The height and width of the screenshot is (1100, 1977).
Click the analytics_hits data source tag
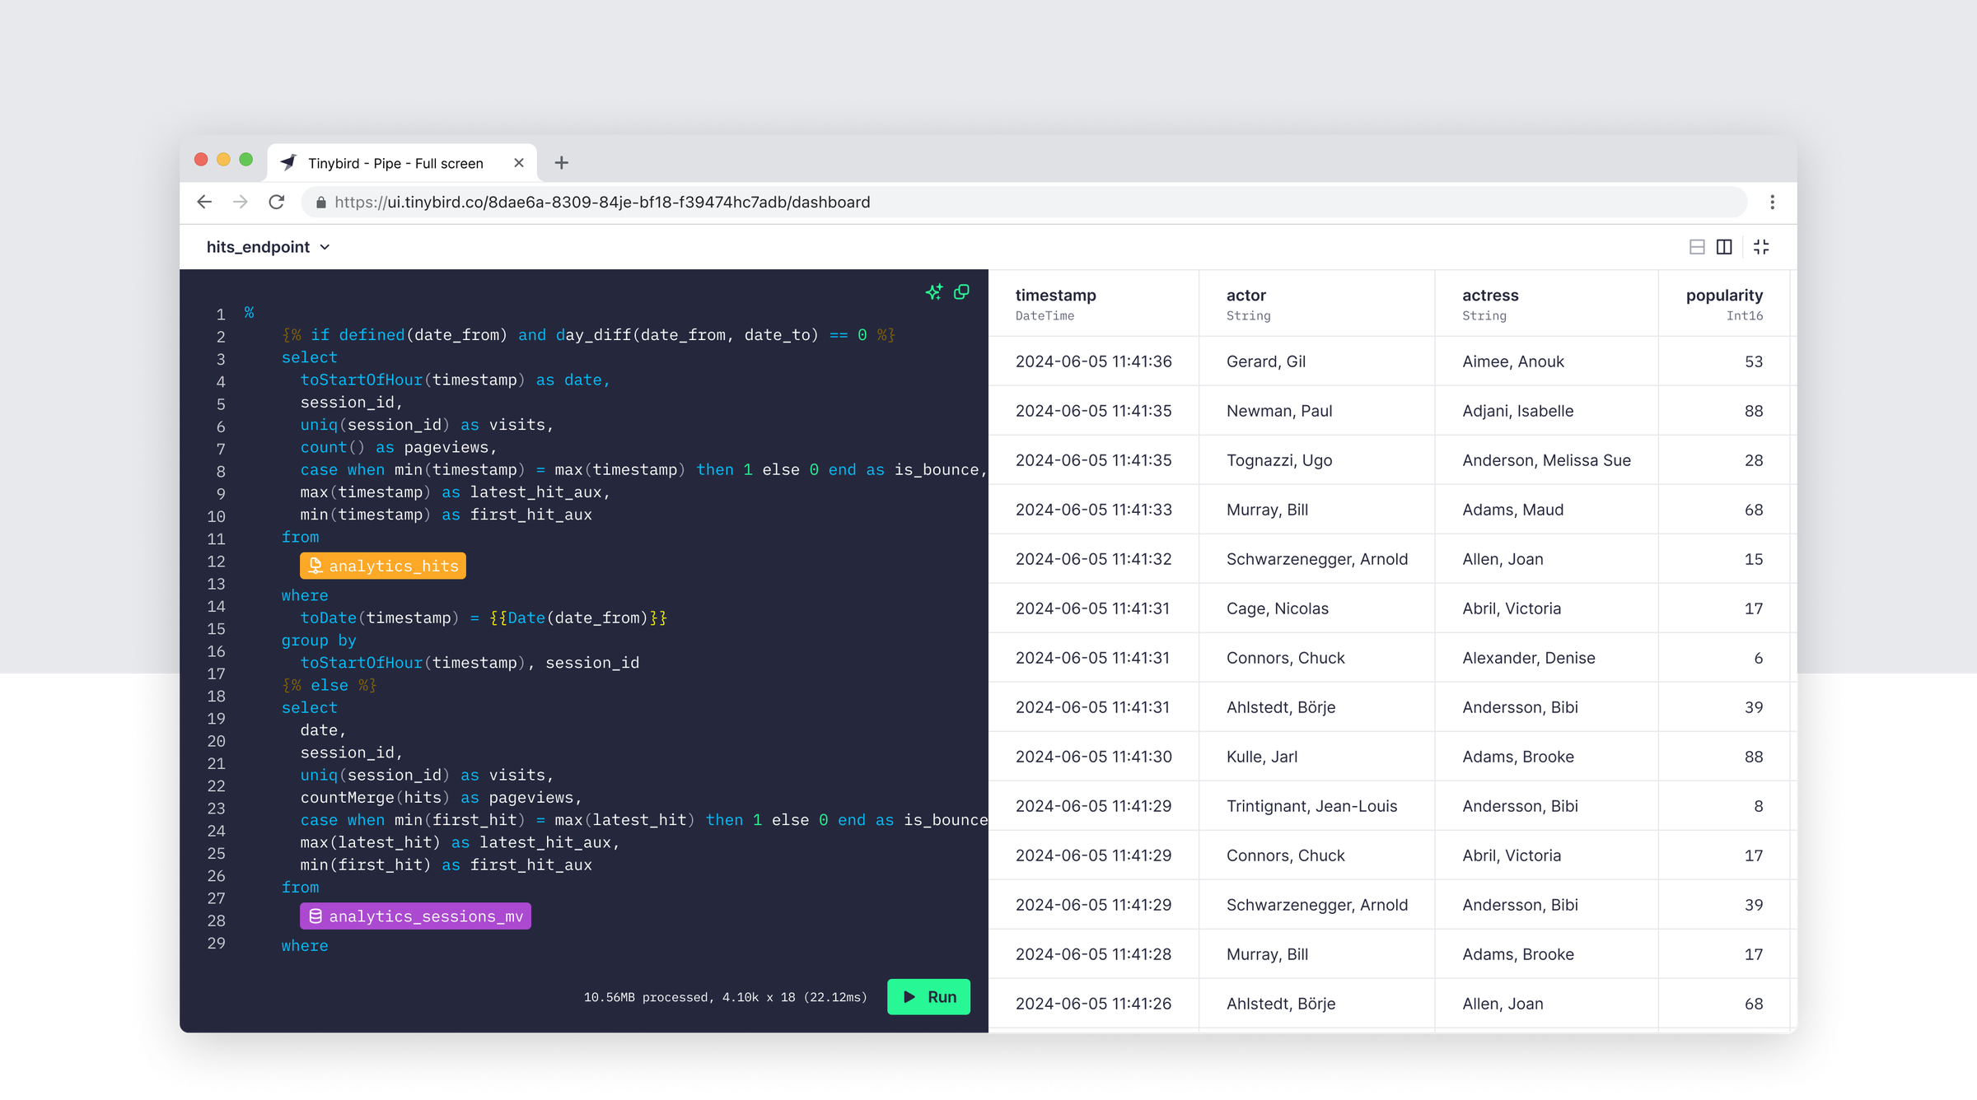[383, 566]
